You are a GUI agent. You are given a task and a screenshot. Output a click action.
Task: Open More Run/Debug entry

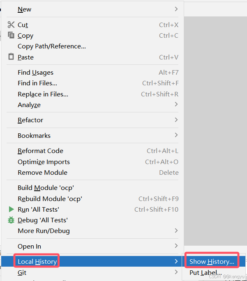[92, 231]
